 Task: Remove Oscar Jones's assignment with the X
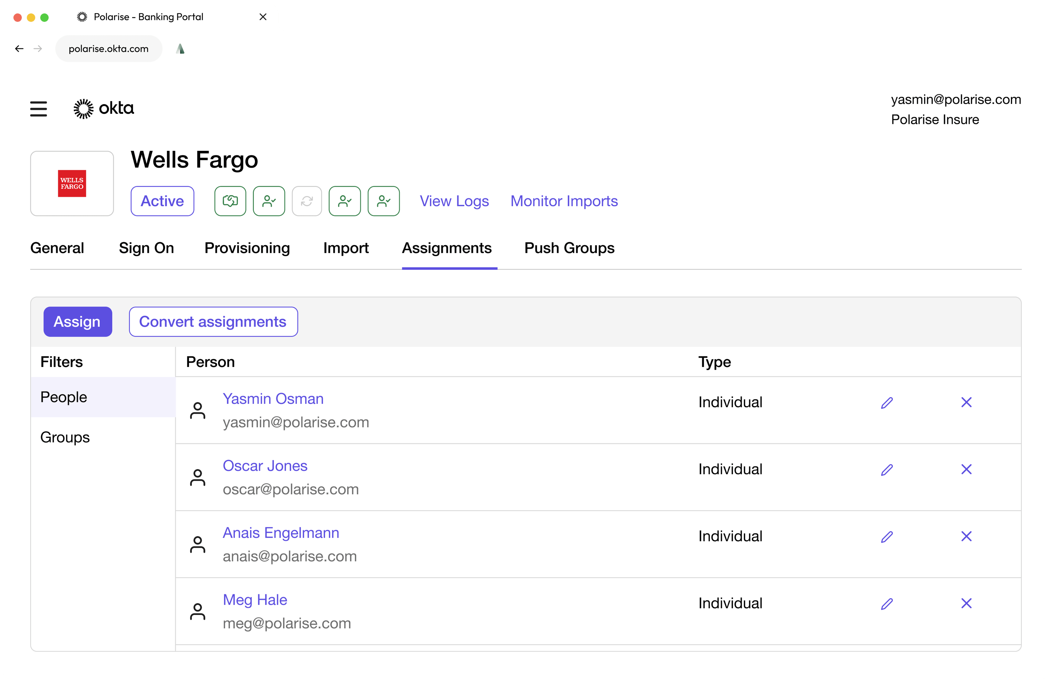point(966,469)
